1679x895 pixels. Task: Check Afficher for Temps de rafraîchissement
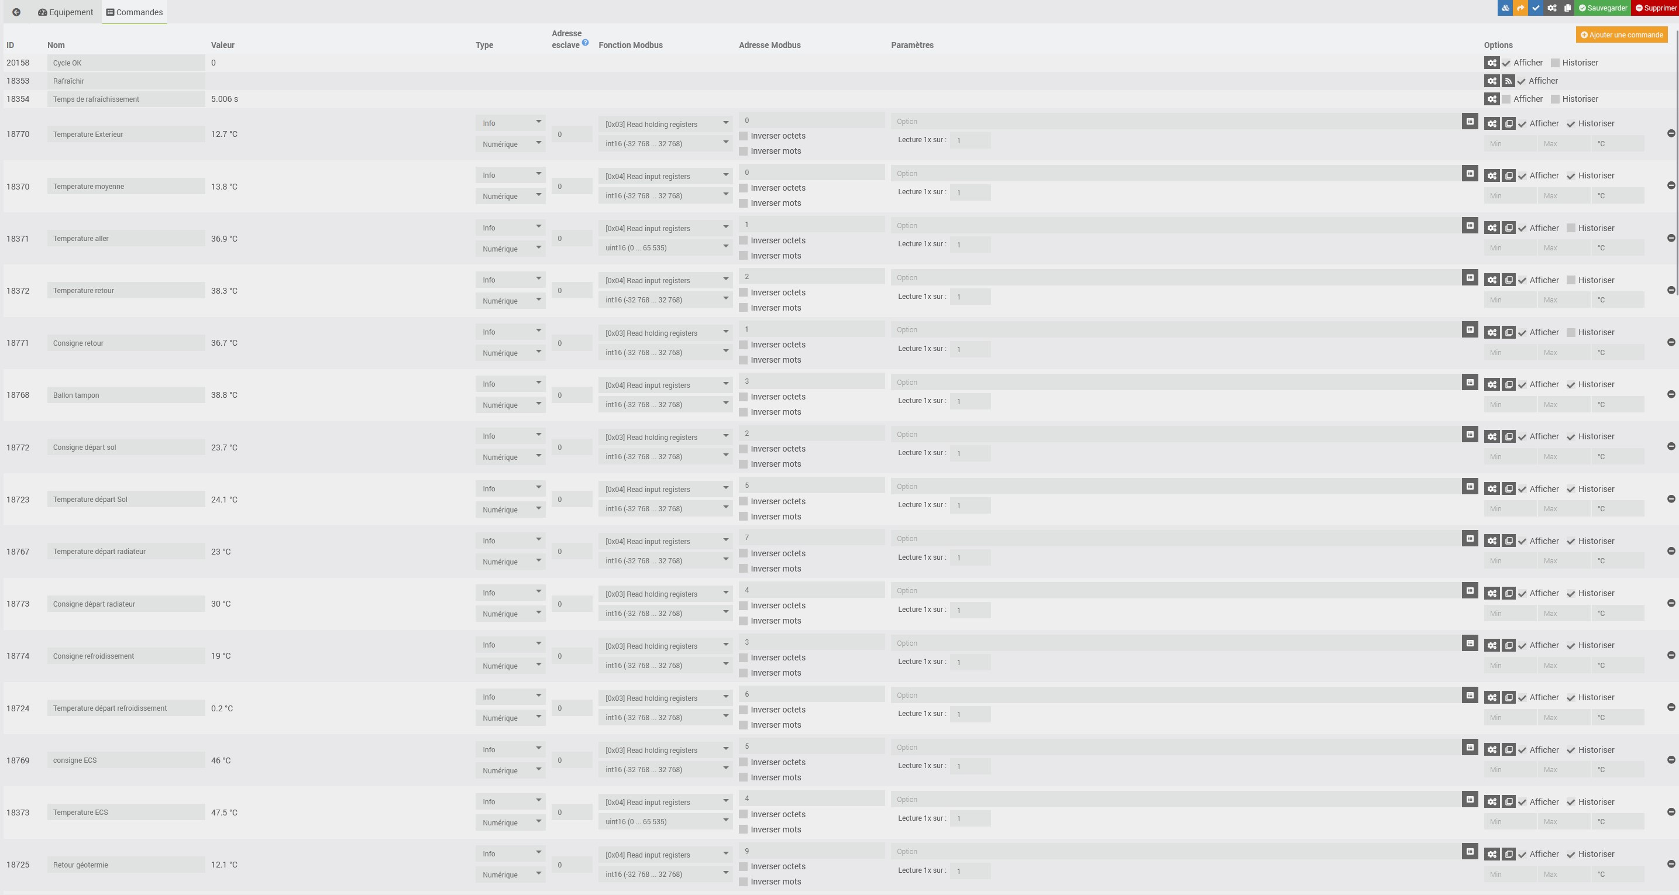(1506, 99)
